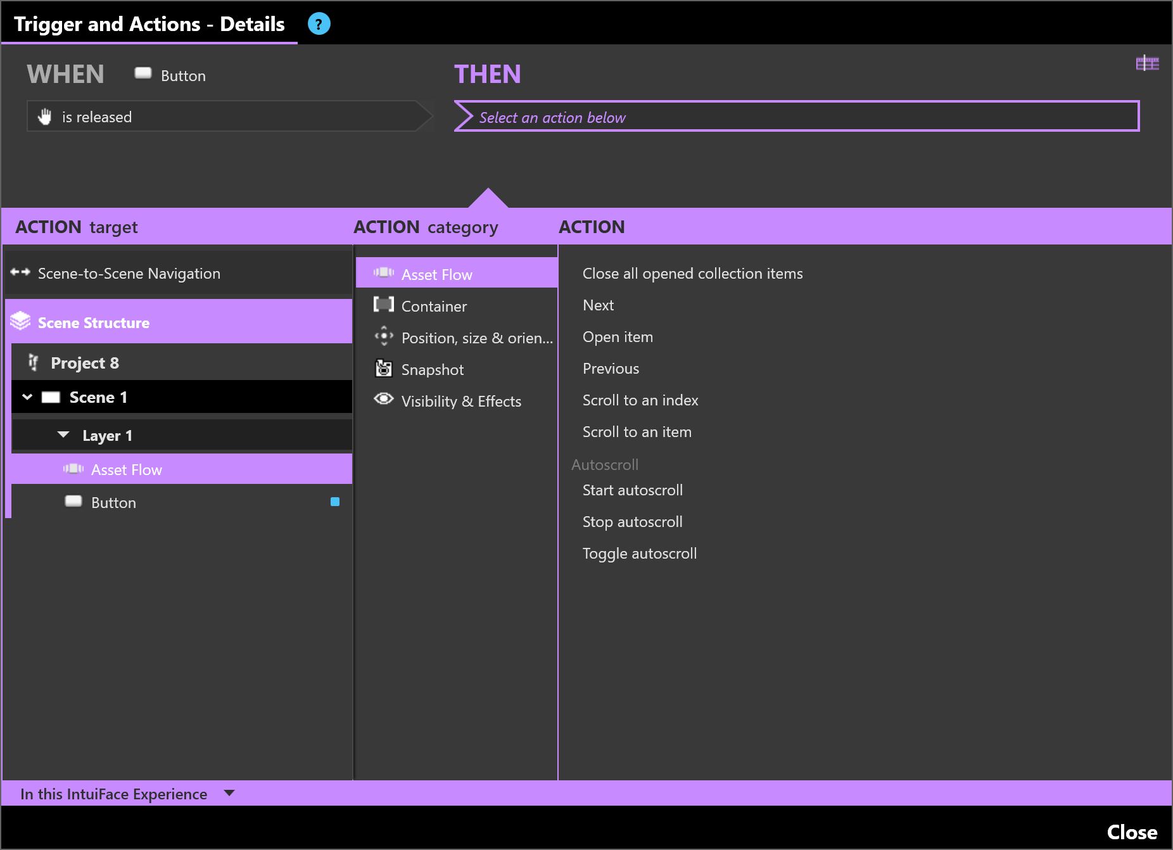
Task: Click the Container category bracket icon
Action: pos(383,305)
